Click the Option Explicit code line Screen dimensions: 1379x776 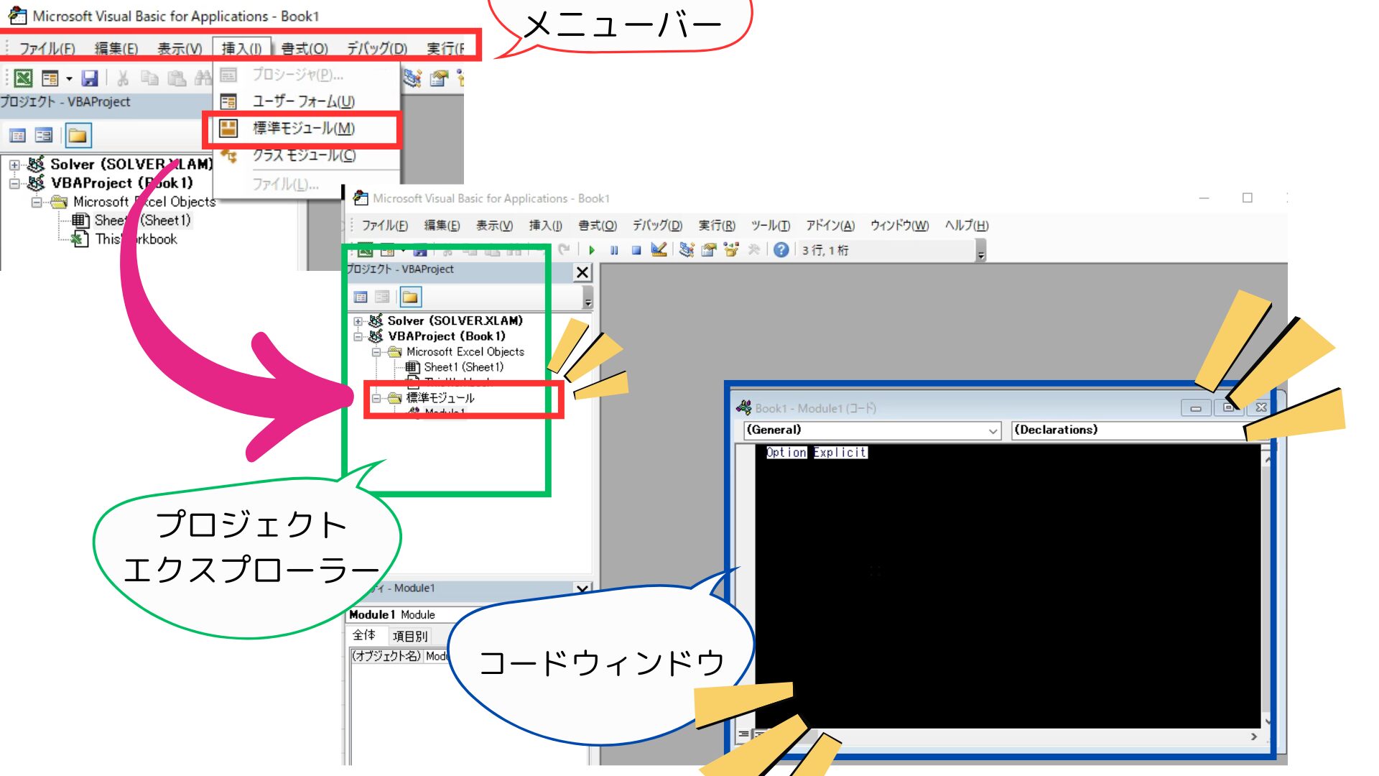pos(816,452)
